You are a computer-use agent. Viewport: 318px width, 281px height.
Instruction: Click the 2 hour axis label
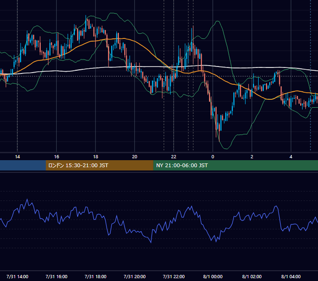(x=252, y=157)
